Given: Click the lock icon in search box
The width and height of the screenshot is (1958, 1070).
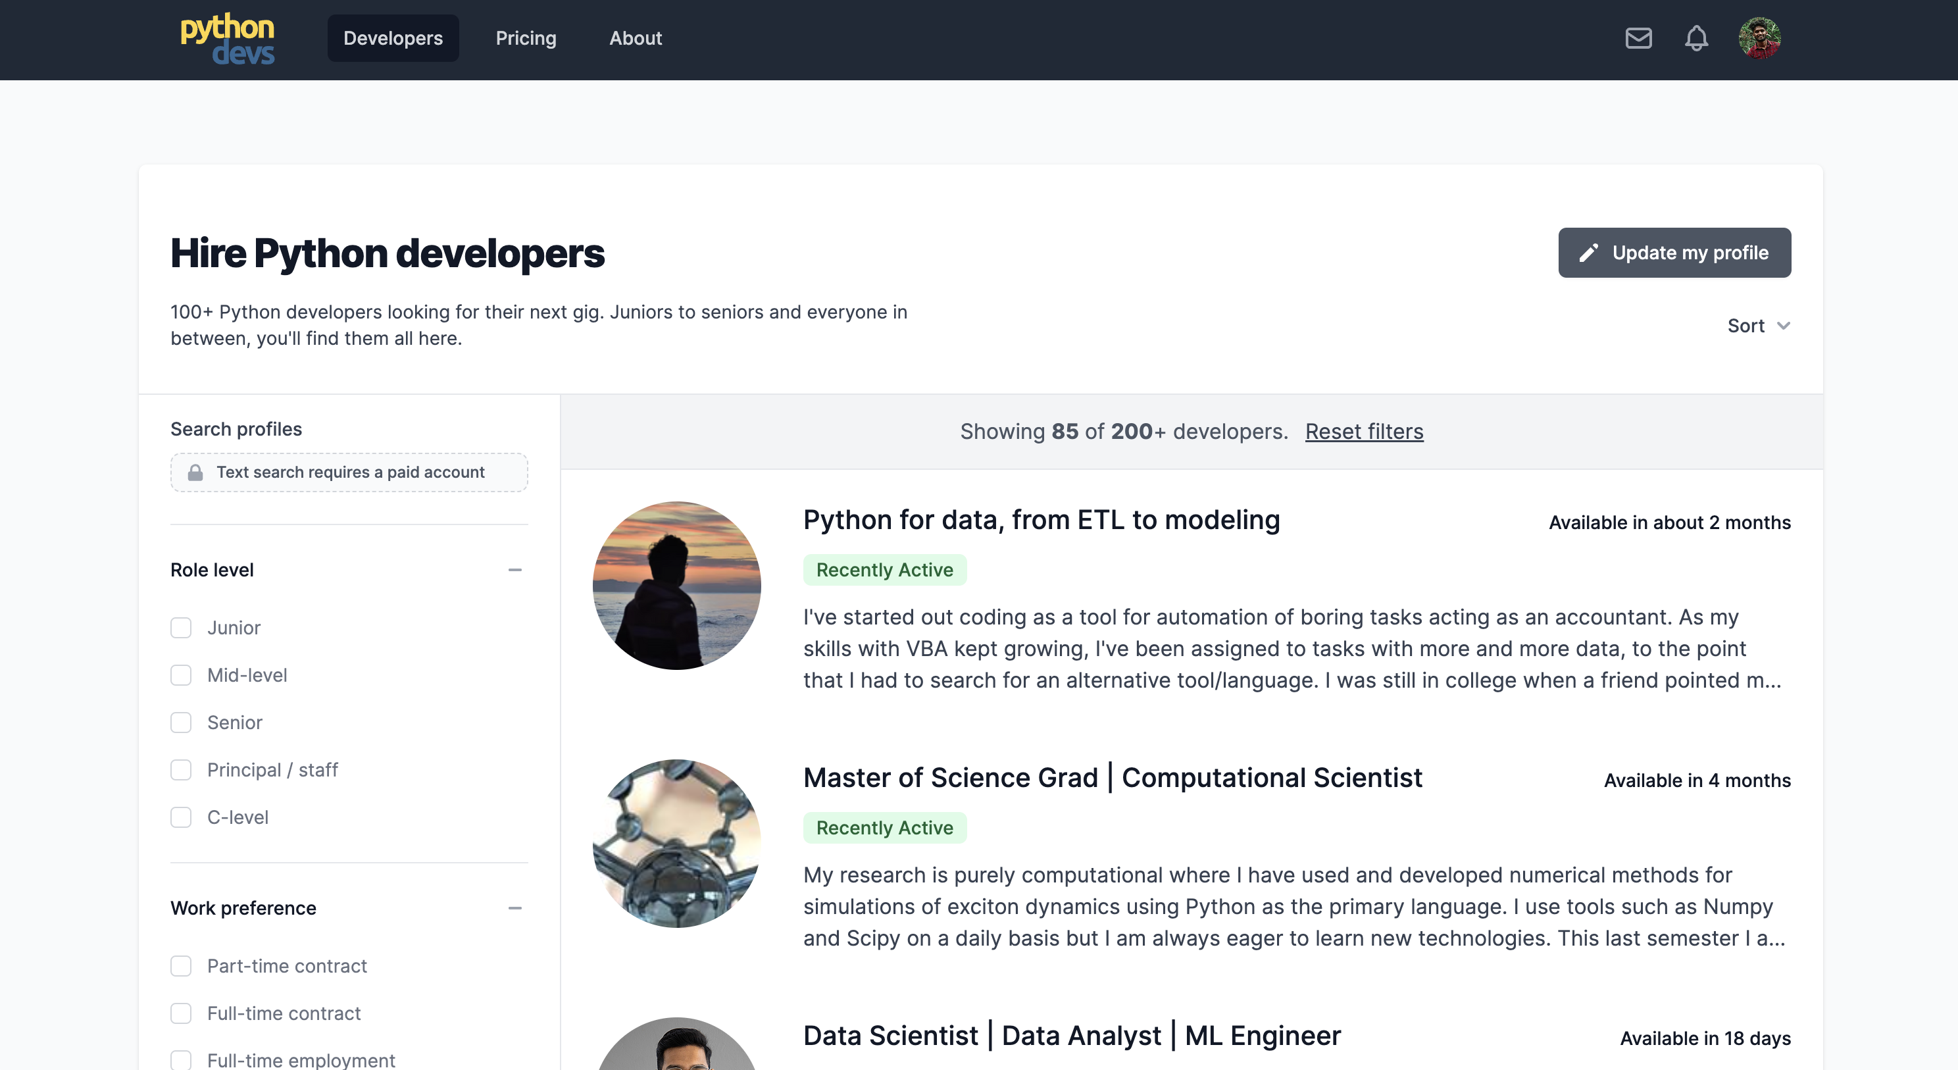Looking at the screenshot, I should pyautogui.click(x=195, y=472).
